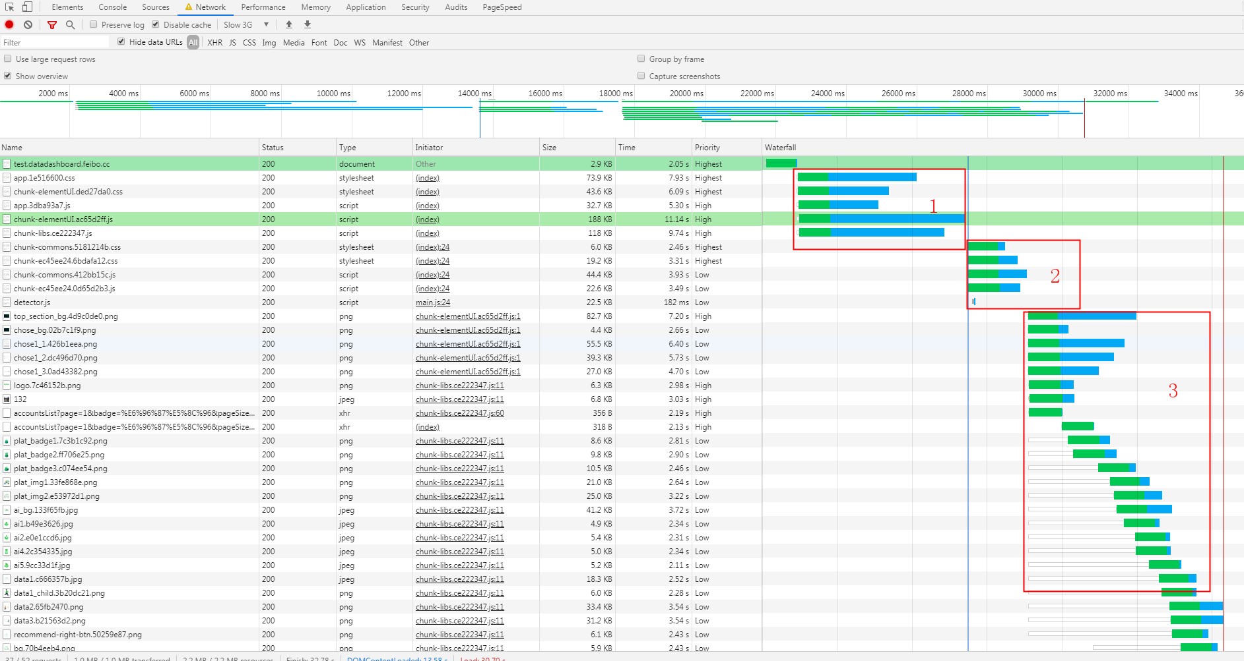Open the Application tab
1244x661 pixels.
pyautogui.click(x=366, y=7)
